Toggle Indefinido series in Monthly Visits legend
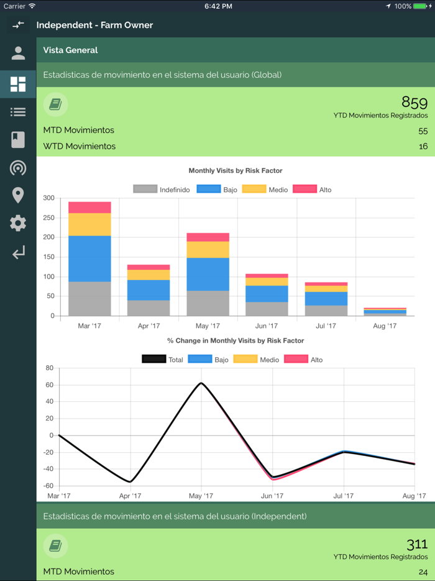 (162, 190)
